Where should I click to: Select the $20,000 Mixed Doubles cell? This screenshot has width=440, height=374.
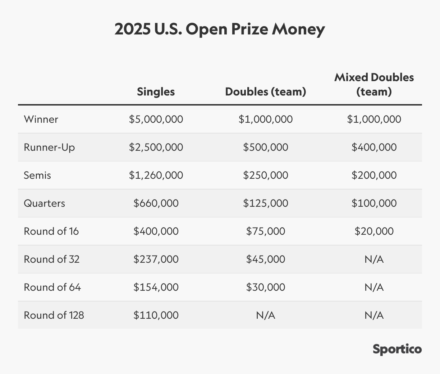click(374, 231)
